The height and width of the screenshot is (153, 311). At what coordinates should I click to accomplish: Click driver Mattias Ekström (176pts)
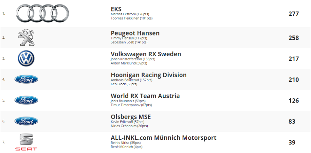coord(130,14)
